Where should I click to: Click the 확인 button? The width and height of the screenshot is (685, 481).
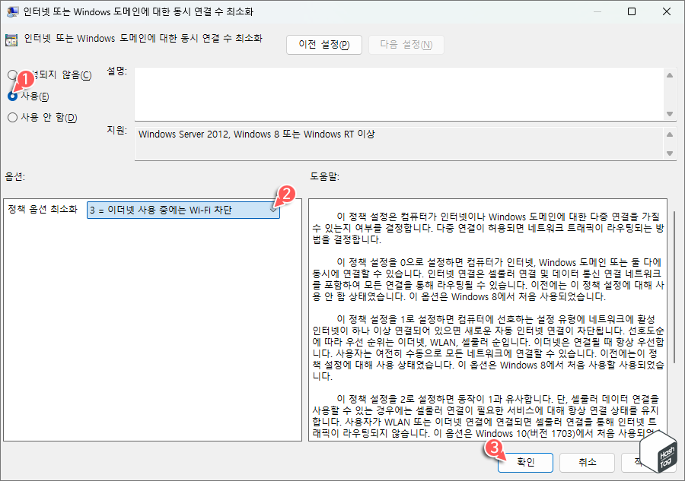coord(525,462)
